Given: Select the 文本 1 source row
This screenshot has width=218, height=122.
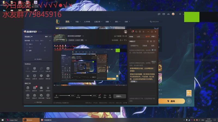Looking at the screenshot, I should click(x=38, y=44).
